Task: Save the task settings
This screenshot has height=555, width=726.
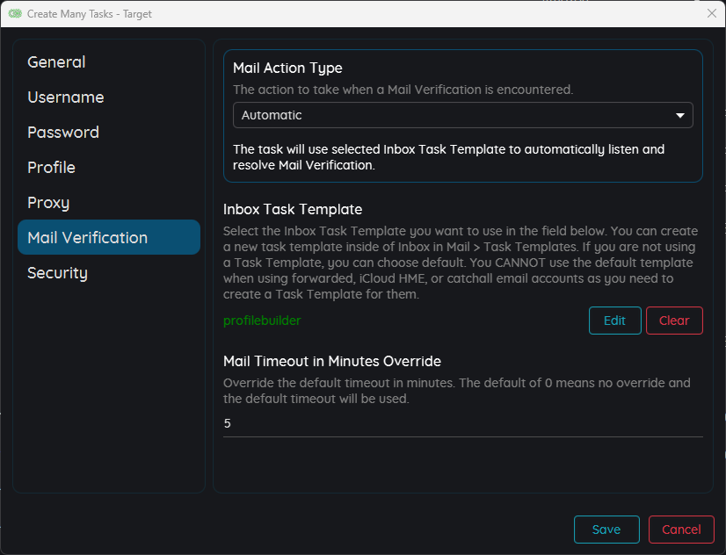Action: click(606, 530)
